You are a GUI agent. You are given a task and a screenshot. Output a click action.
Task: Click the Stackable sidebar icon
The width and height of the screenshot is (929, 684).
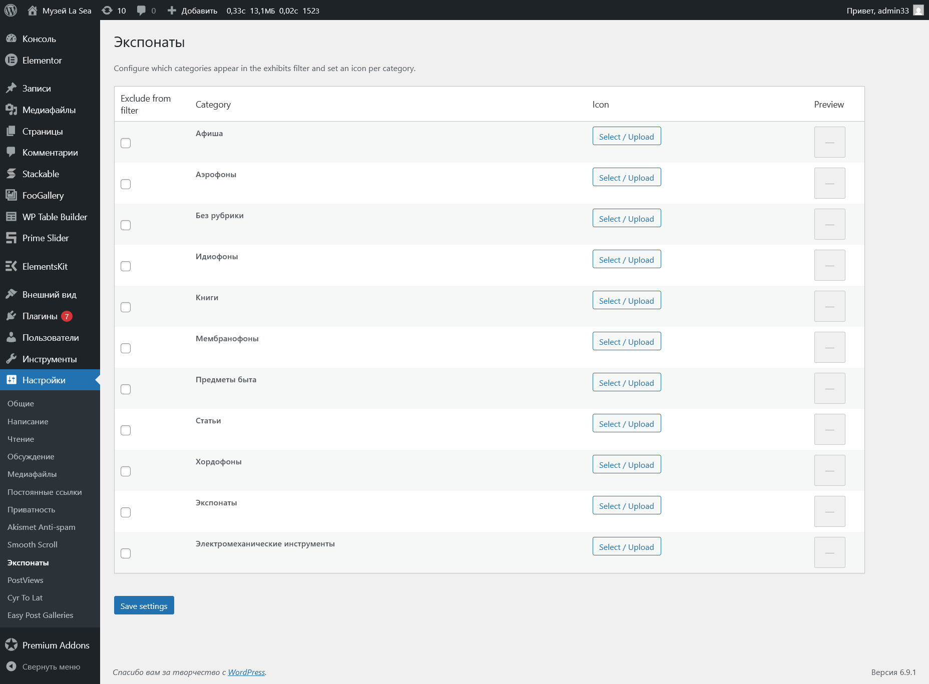11,174
